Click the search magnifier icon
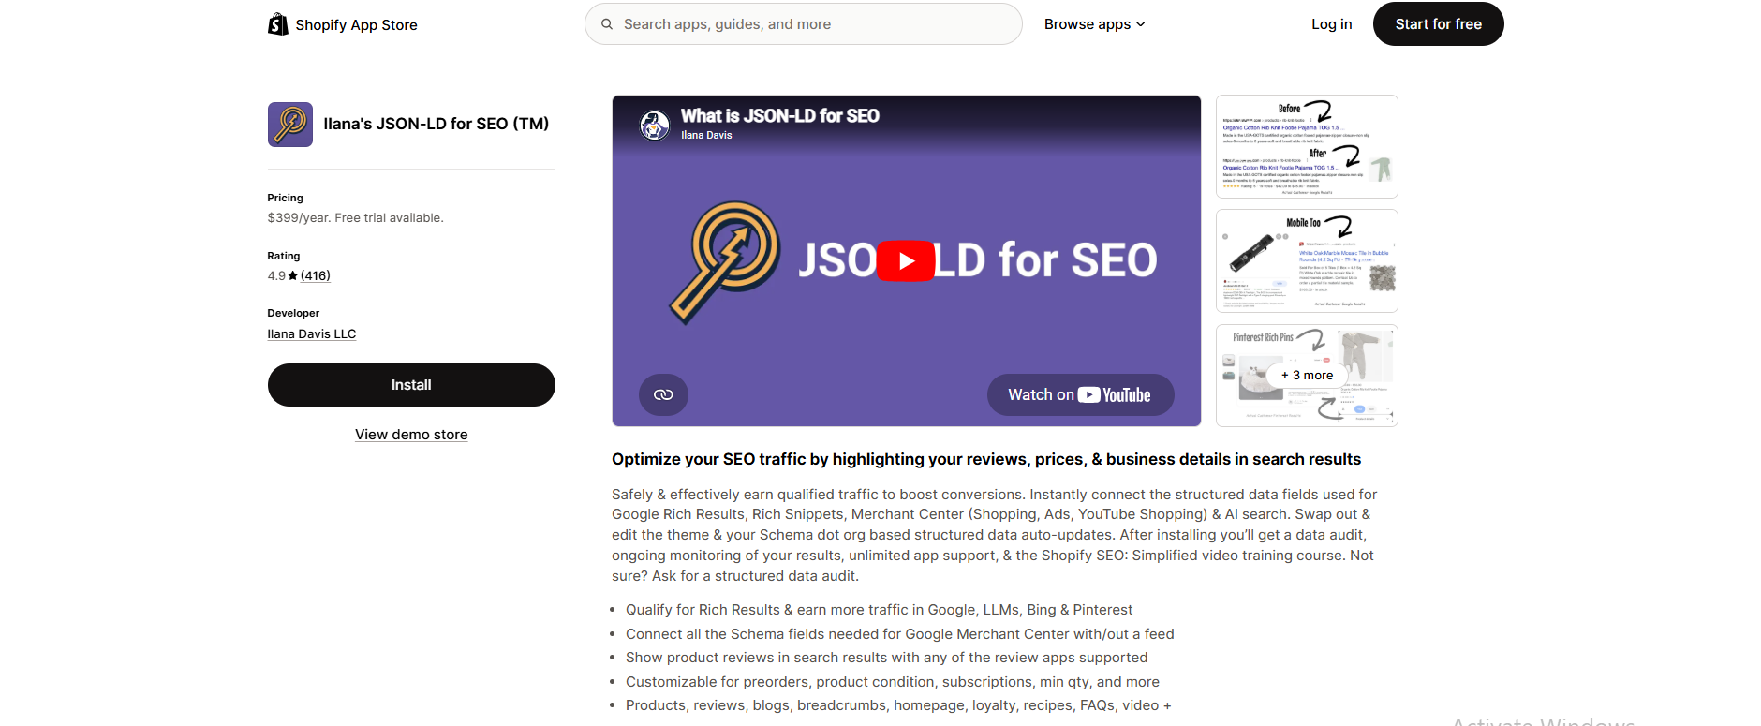Viewport: 1761px width, 726px height. (607, 24)
